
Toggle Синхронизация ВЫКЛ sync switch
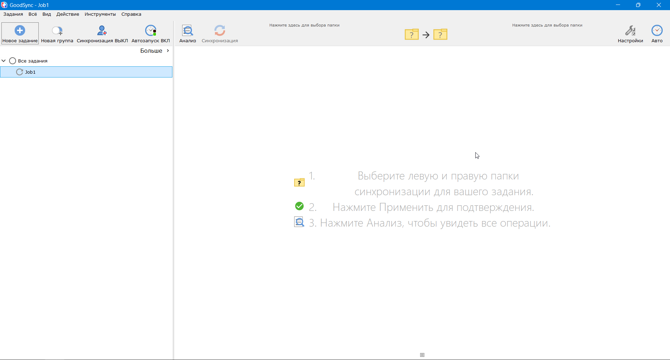pyautogui.click(x=102, y=31)
